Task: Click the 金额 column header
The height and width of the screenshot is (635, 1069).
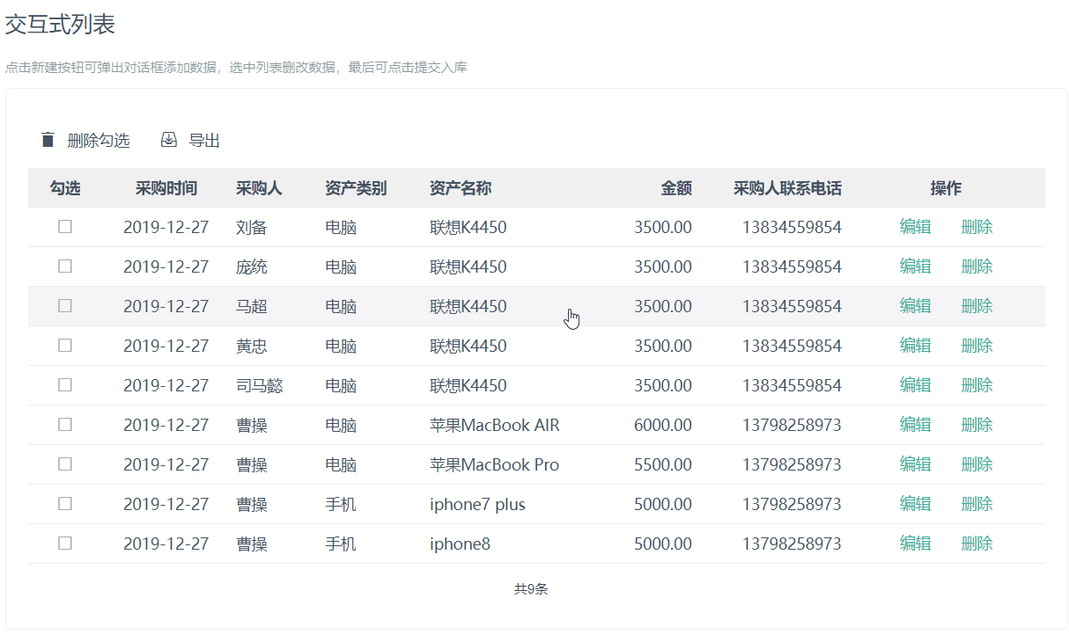Action: click(676, 188)
